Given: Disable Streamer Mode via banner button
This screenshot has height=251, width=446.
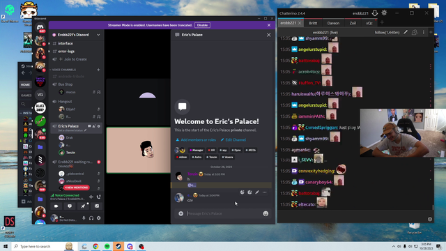Looking at the screenshot, I should (x=202, y=25).
